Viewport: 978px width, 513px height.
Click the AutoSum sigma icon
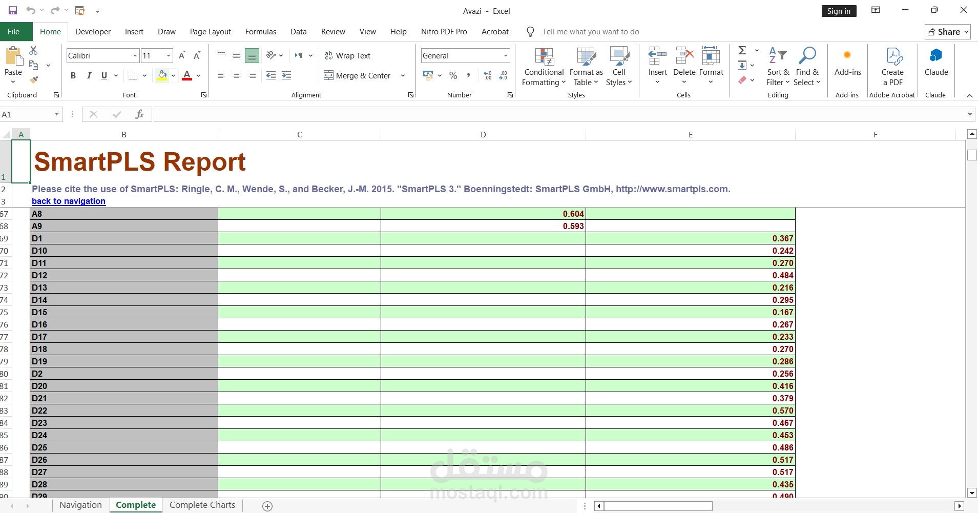click(x=742, y=50)
